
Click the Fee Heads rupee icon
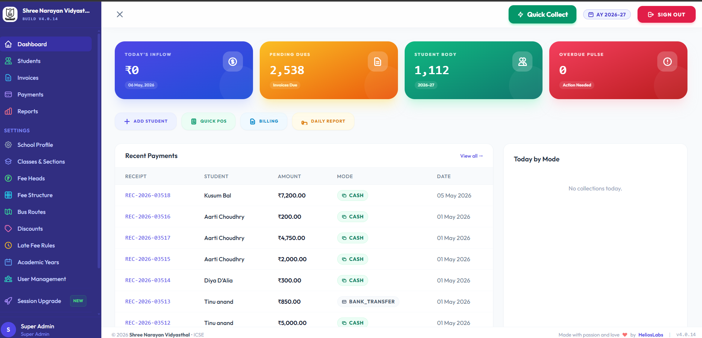point(8,178)
